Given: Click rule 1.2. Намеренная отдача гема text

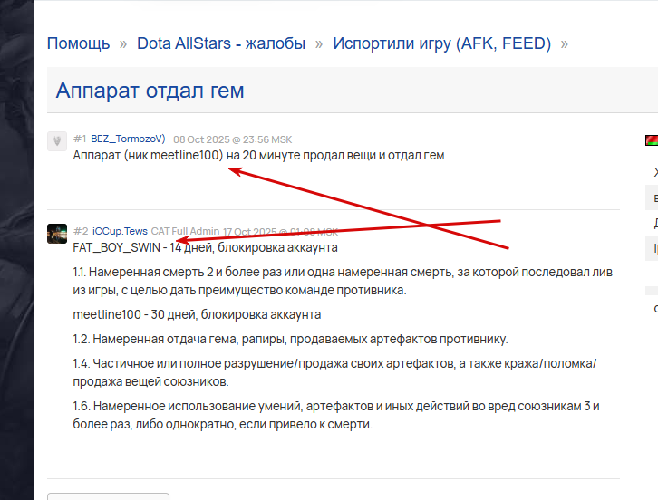Looking at the screenshot, I should coord(290,339).
